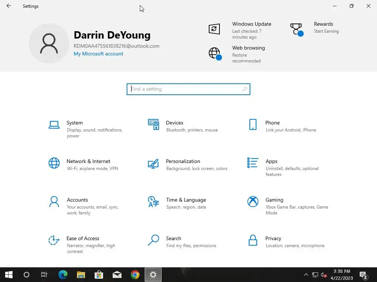Viewport: 377px width, 282px height.
Task: Open the Apps list icon
Action: click(x=253, y=163)
